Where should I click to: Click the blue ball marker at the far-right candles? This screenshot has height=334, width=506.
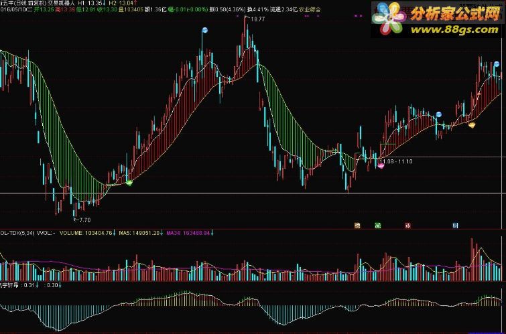click(x=497, y=64)
